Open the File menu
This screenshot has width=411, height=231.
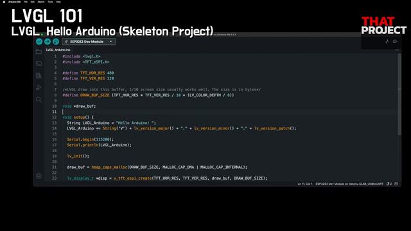pyautogui.click(x=26, y=1)
